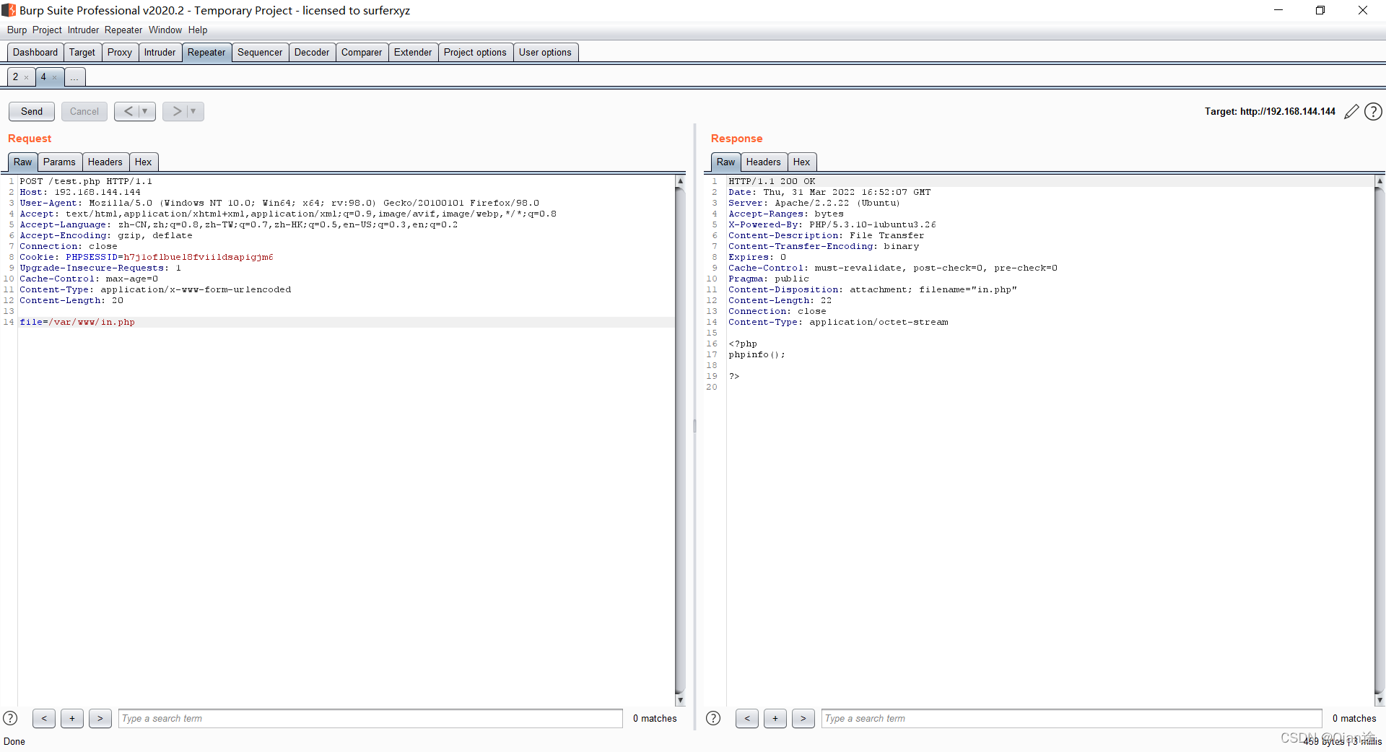Click the request search term field
Viewport: 1386px width, 752px height.
[x=370, y=718]
